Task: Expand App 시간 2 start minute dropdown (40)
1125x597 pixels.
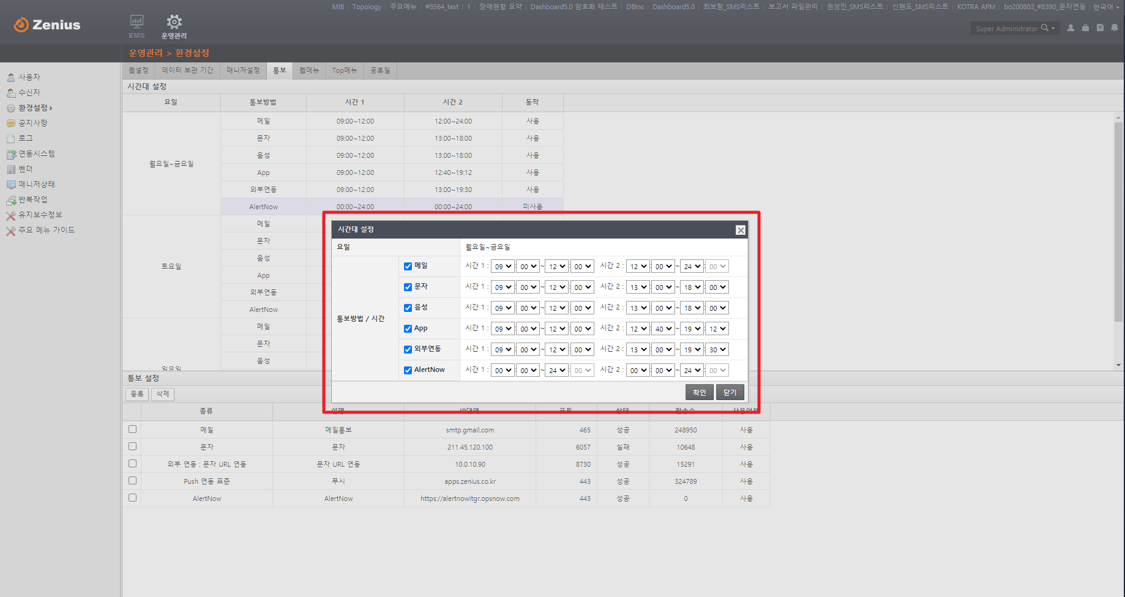Action: click(x=663, y=329)
